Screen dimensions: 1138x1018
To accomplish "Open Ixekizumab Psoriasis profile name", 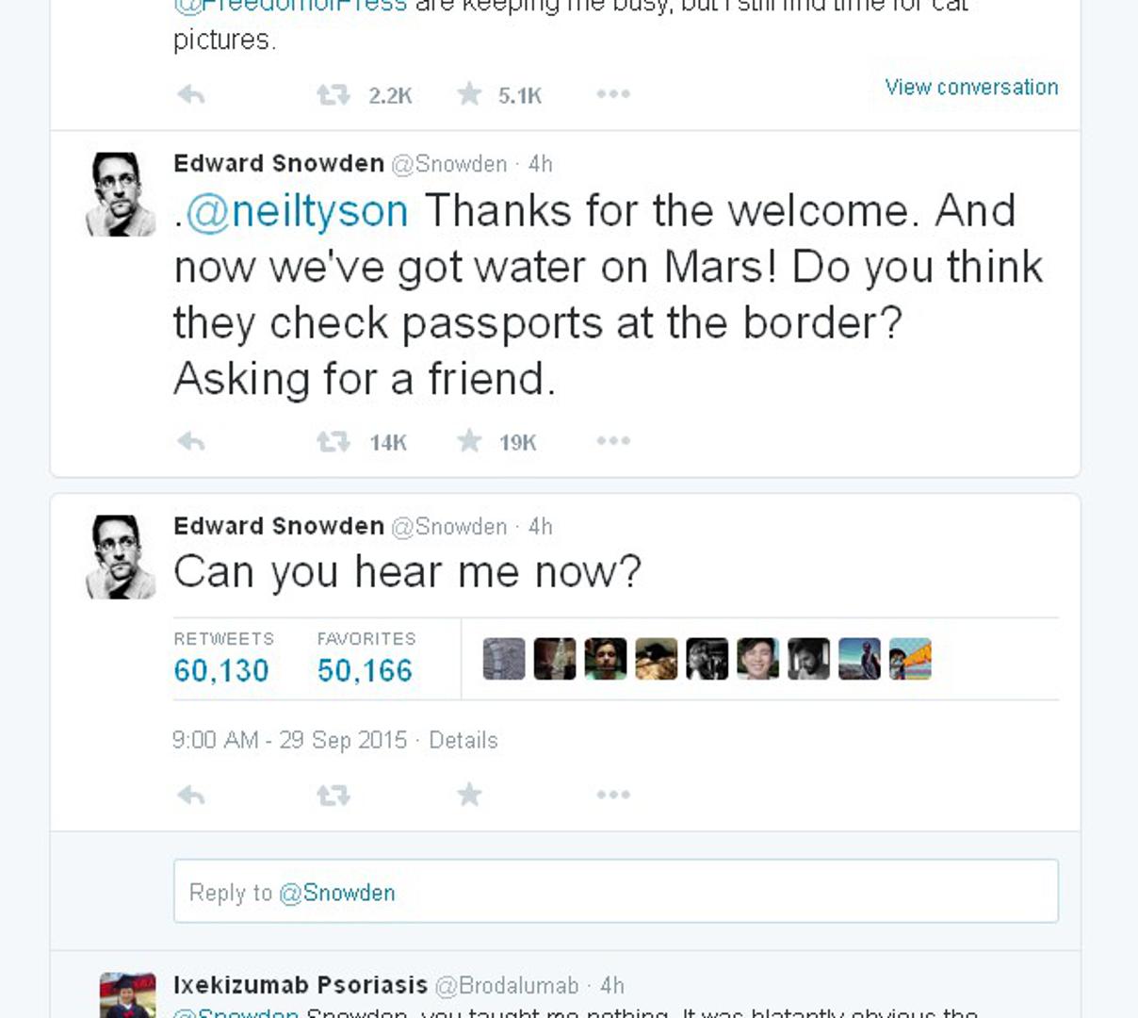I will pos(301,985).
